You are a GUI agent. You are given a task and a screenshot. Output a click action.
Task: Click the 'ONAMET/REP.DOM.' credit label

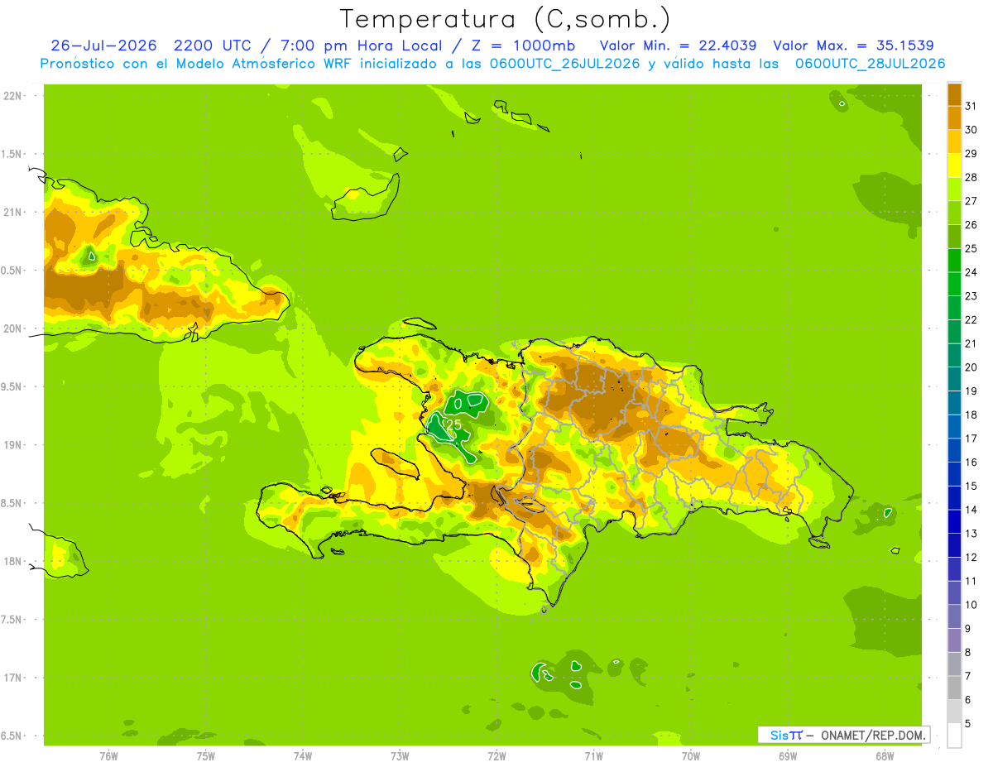(873, 735)
